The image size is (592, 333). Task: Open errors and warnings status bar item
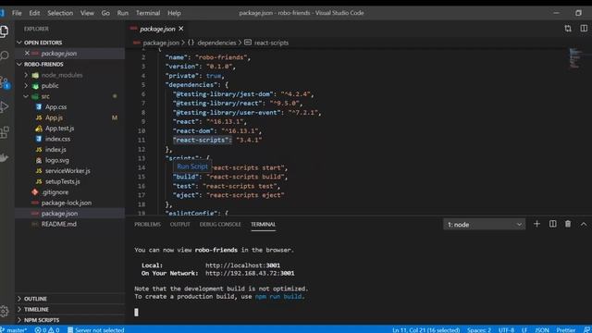point(47,329)
